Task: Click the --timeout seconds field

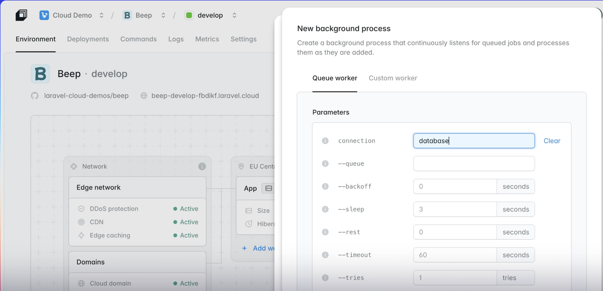Action: click(455, 255)
